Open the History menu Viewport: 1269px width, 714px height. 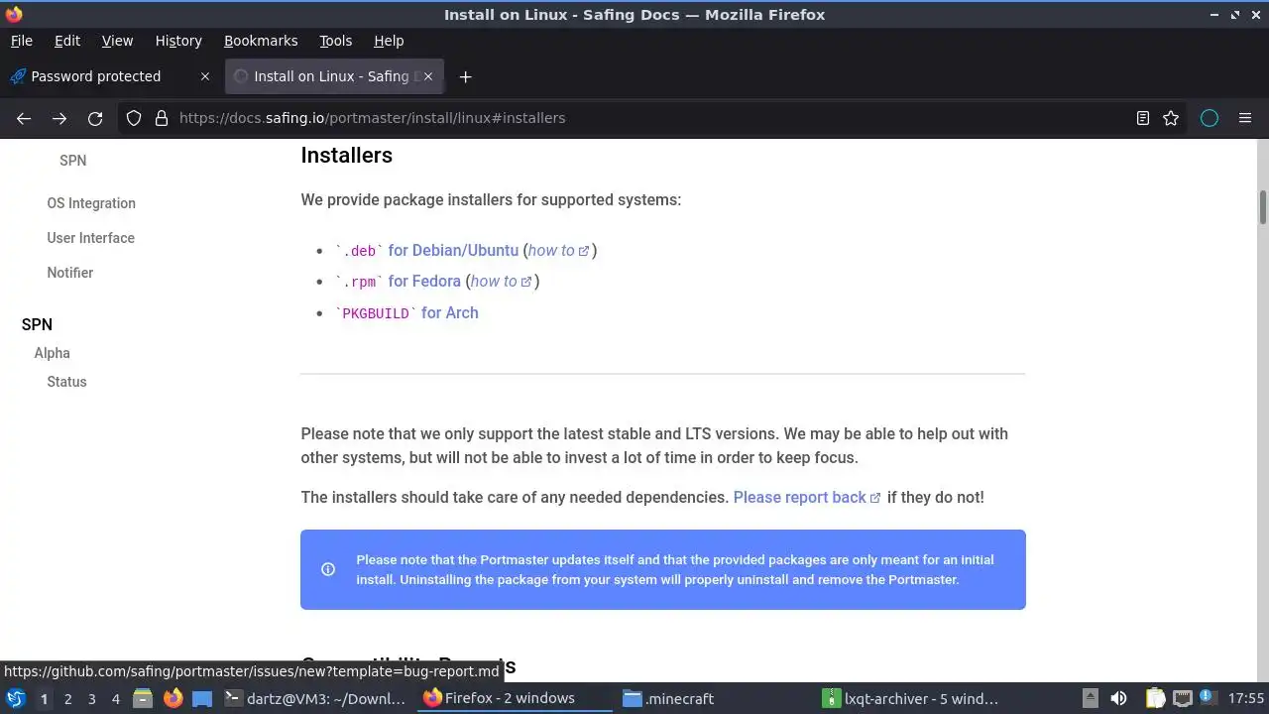pos(178,41)
